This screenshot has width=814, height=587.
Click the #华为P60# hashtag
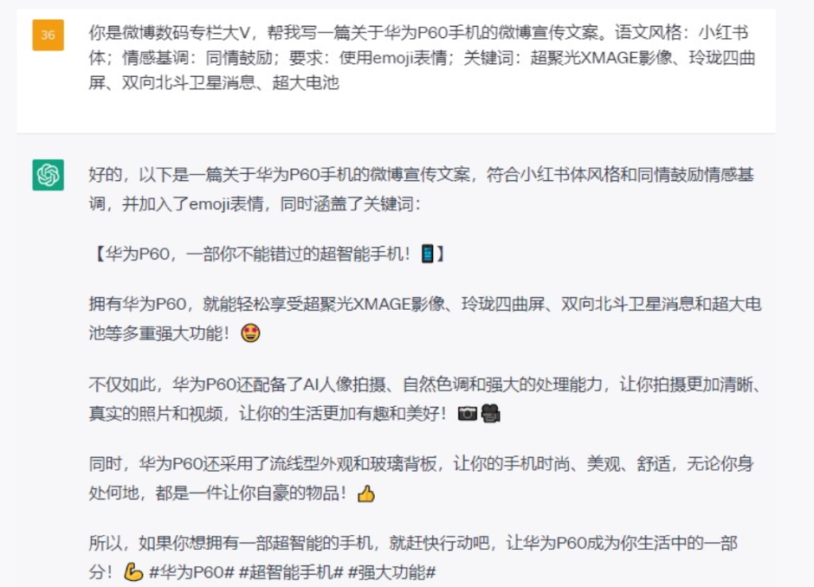point(191,572)
